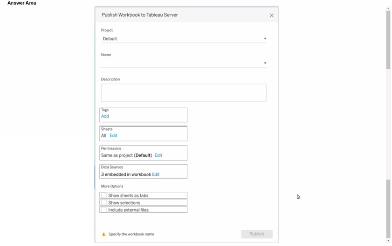Toggle the Show selections checkbox
This screenshot has height=246, width=392.
[x=104, y=203]
